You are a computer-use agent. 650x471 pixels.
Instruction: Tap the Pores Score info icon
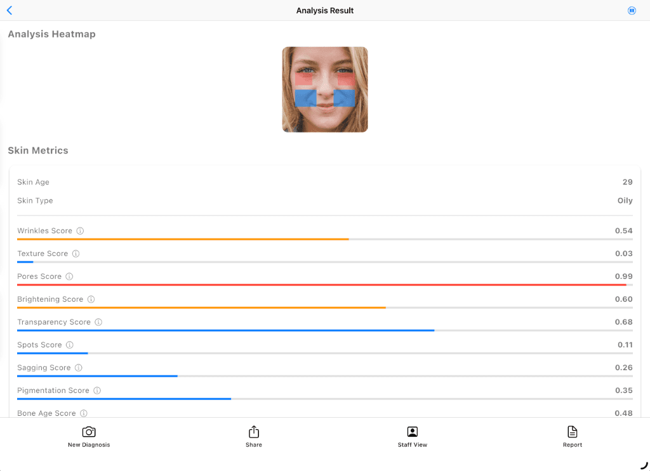(69, 276)
